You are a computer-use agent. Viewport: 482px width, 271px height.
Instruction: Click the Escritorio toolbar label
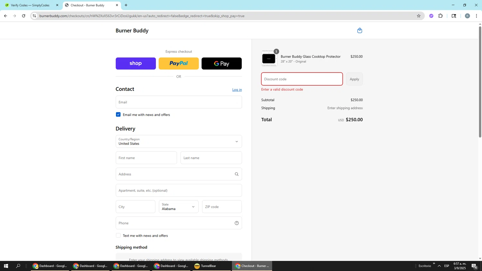[x=424, y=266]
